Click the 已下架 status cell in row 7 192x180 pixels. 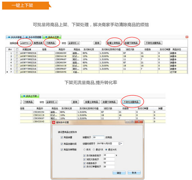(x=178, y=72)
